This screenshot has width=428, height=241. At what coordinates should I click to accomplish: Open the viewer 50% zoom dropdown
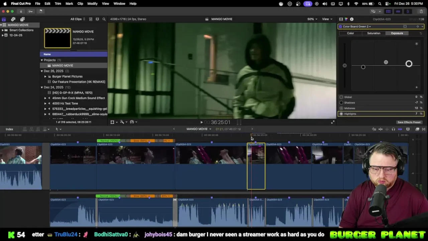pos(312,19)
